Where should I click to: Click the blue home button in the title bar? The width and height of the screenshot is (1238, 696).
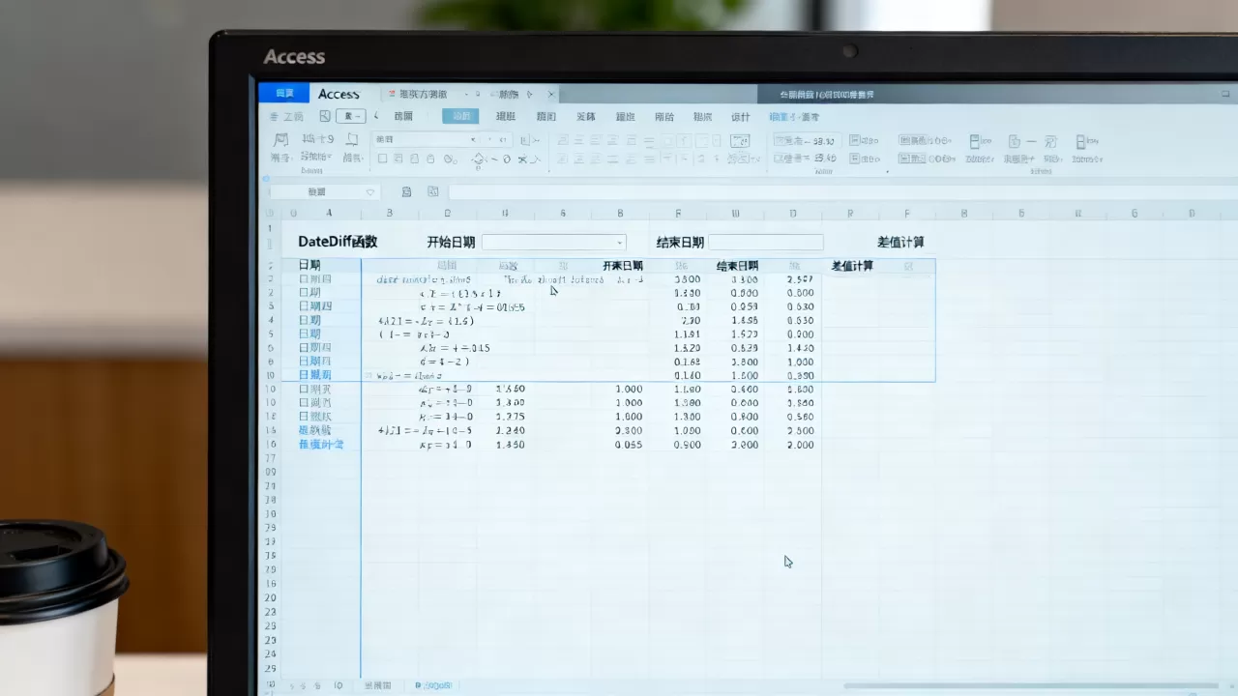[x=283, y=94]
